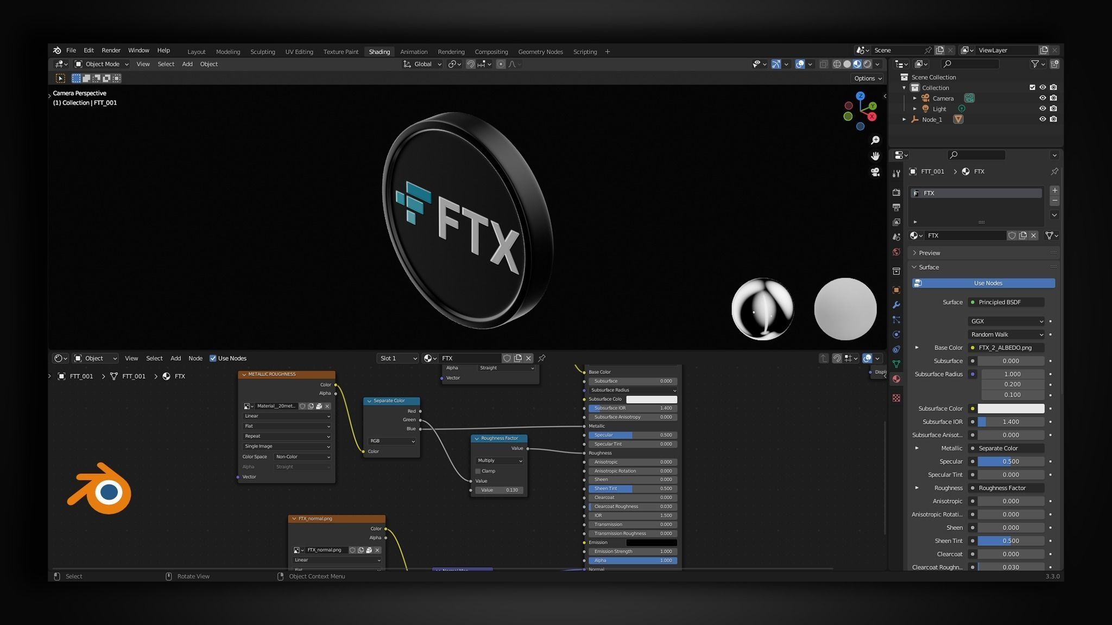1112x625 pixels.
Task: Click the Separate Color Metallic field
Action: [x=1006, y=448]
